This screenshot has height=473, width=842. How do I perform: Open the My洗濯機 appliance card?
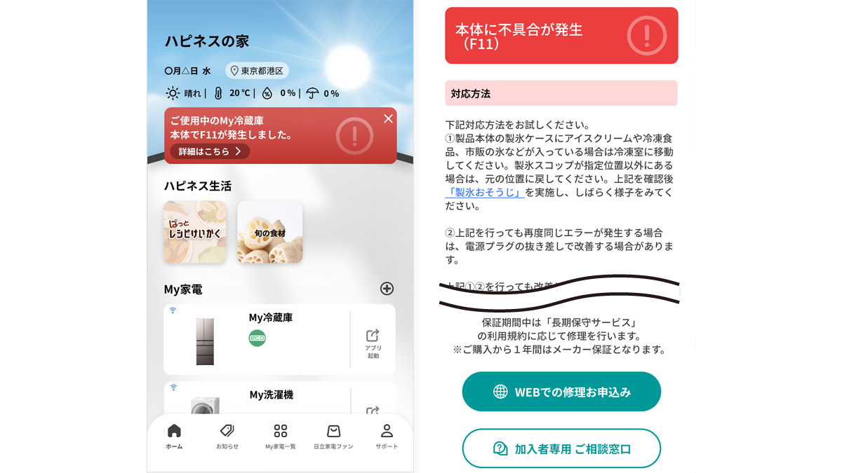(x=279, y=398)
